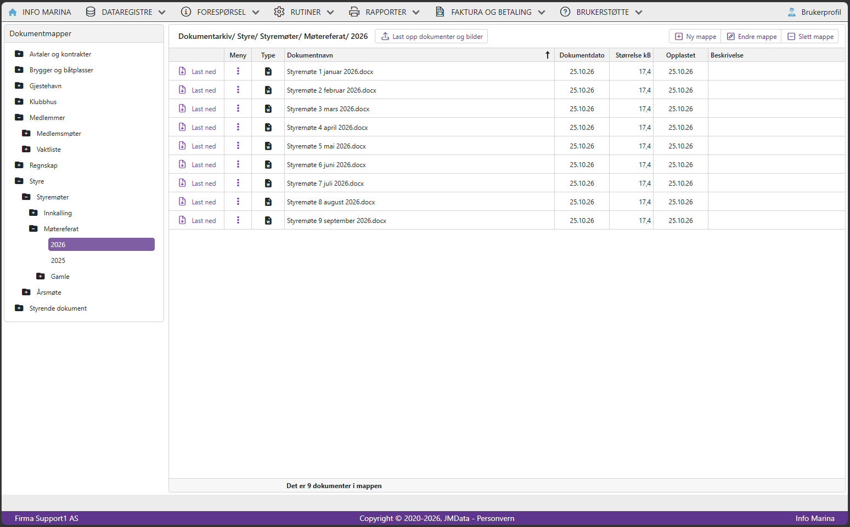
Task: Open the RAPPORTER menu
Action: pos(384,12)
